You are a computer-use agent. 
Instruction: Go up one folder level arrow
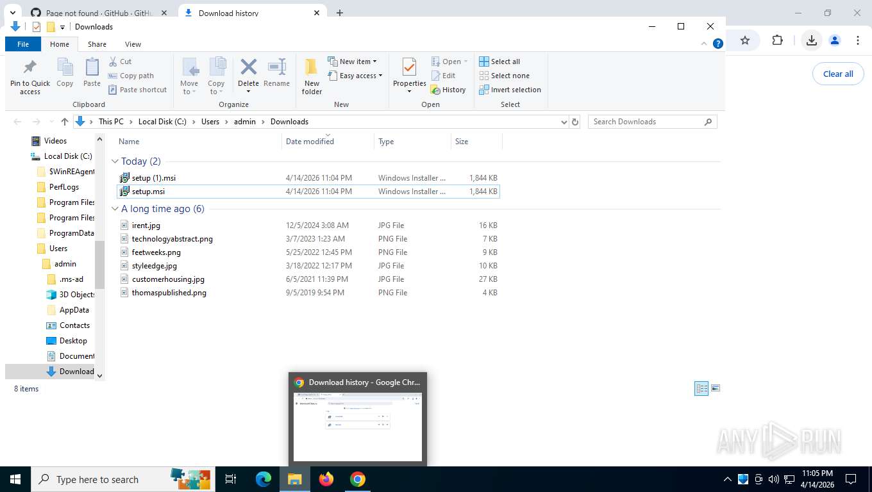click(x=65, y=122)
